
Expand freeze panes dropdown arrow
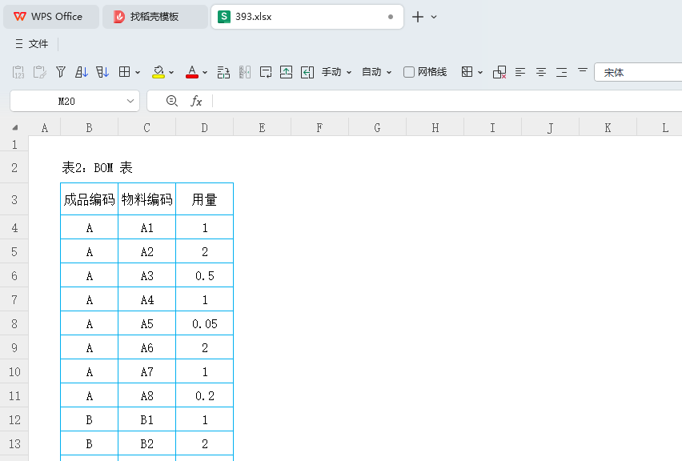click(x=480, y=73)
